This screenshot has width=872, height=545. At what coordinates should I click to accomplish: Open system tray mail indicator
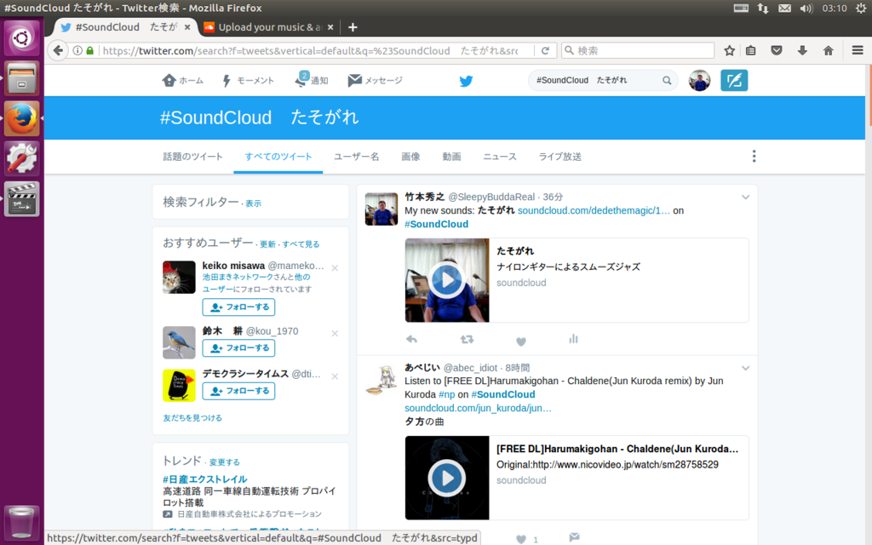pyautogui.click(x=784, y=9)
